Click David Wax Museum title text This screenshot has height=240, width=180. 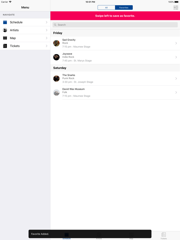click(73, 89)
